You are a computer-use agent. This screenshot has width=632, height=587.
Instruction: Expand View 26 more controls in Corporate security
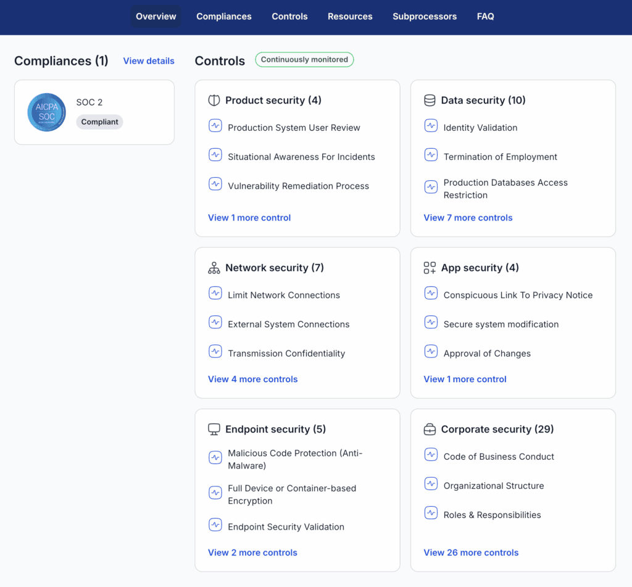471,552
